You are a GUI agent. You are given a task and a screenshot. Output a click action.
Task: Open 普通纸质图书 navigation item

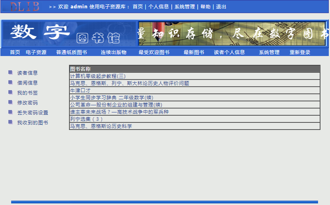pos(71,52)
